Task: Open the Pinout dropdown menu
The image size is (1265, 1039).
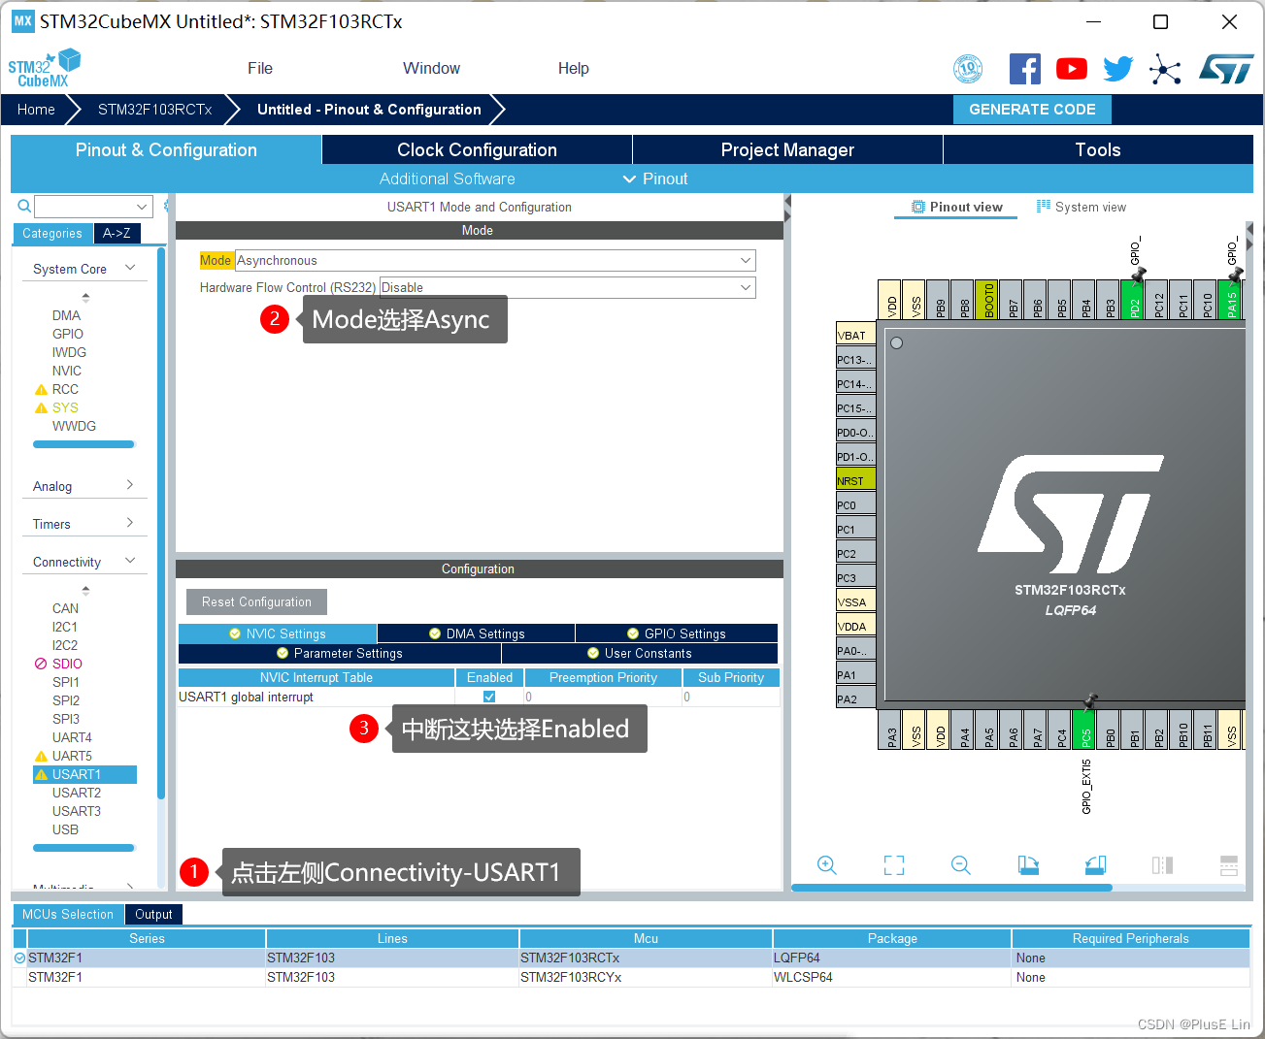Action: pyautogui.click(x=655, y=179)
